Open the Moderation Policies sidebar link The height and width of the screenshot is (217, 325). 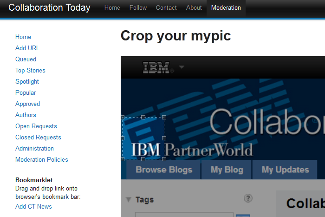click(x=42, y=159)
